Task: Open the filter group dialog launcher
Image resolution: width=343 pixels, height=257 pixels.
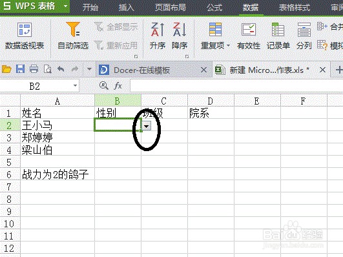Action: pos(136,56)
